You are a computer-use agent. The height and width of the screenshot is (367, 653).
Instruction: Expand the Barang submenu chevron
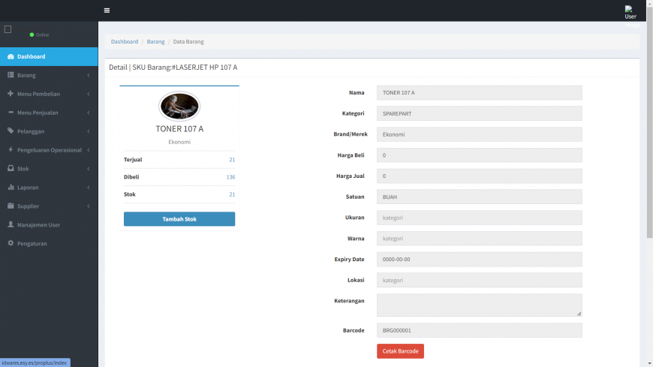point(89,75)
